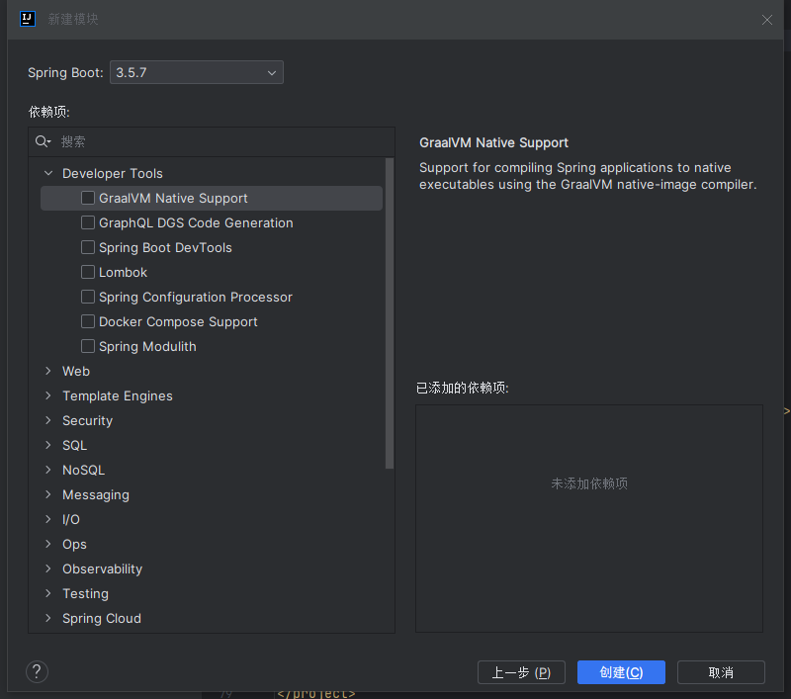Screen dimensions: 791x699
Task: Expand the Messaging category chevron
Action: click(48, 494)
